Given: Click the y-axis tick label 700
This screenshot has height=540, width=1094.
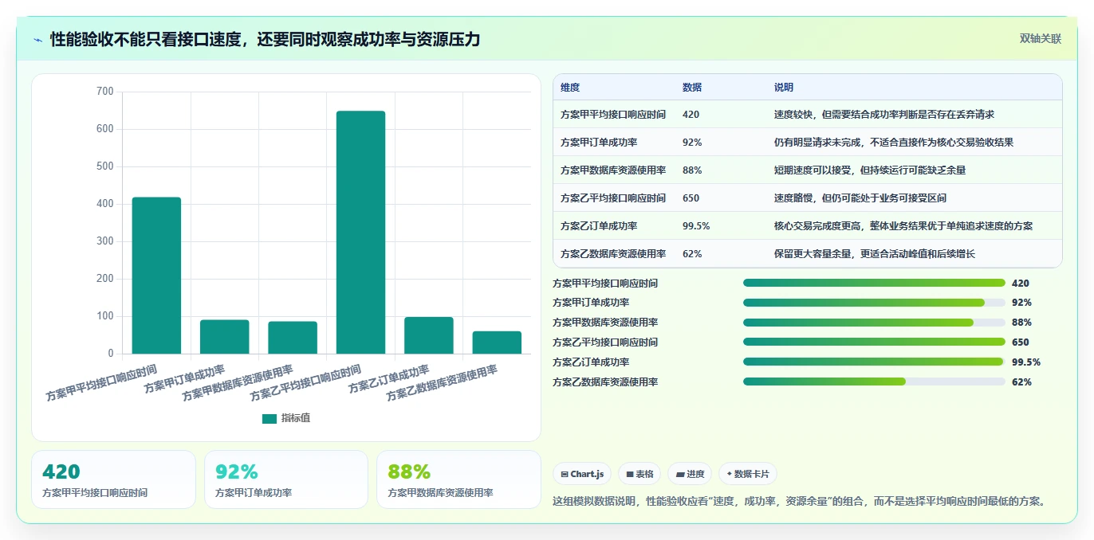Looking at the screenshot, I should coord(104,92).
